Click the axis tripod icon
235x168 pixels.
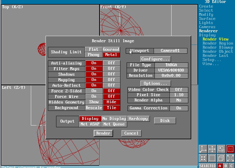(203, 149)
